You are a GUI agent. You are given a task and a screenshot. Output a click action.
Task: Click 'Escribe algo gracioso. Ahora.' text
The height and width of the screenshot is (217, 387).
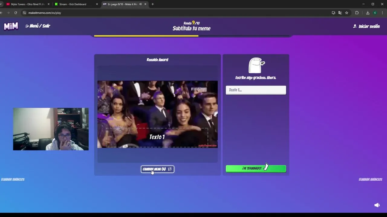pyautogui.click(x=256, y=78)
